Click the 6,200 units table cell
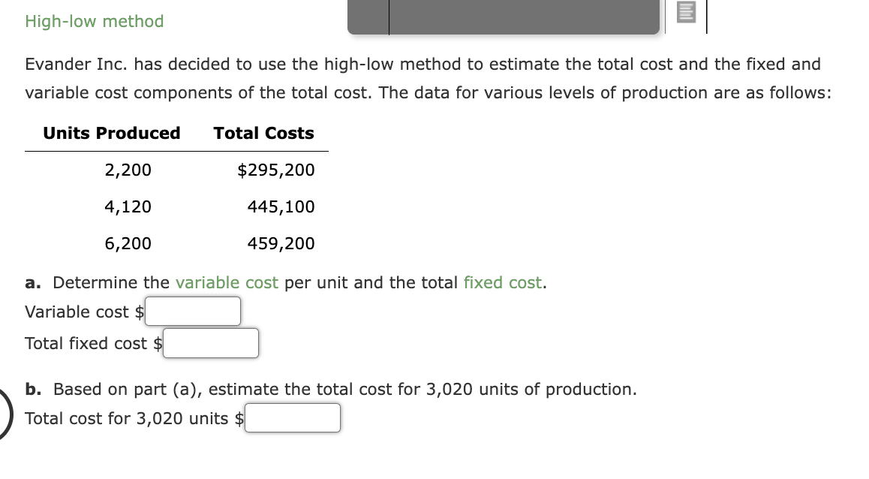This screenshot has height=479, width=869. tap(128, 243)
